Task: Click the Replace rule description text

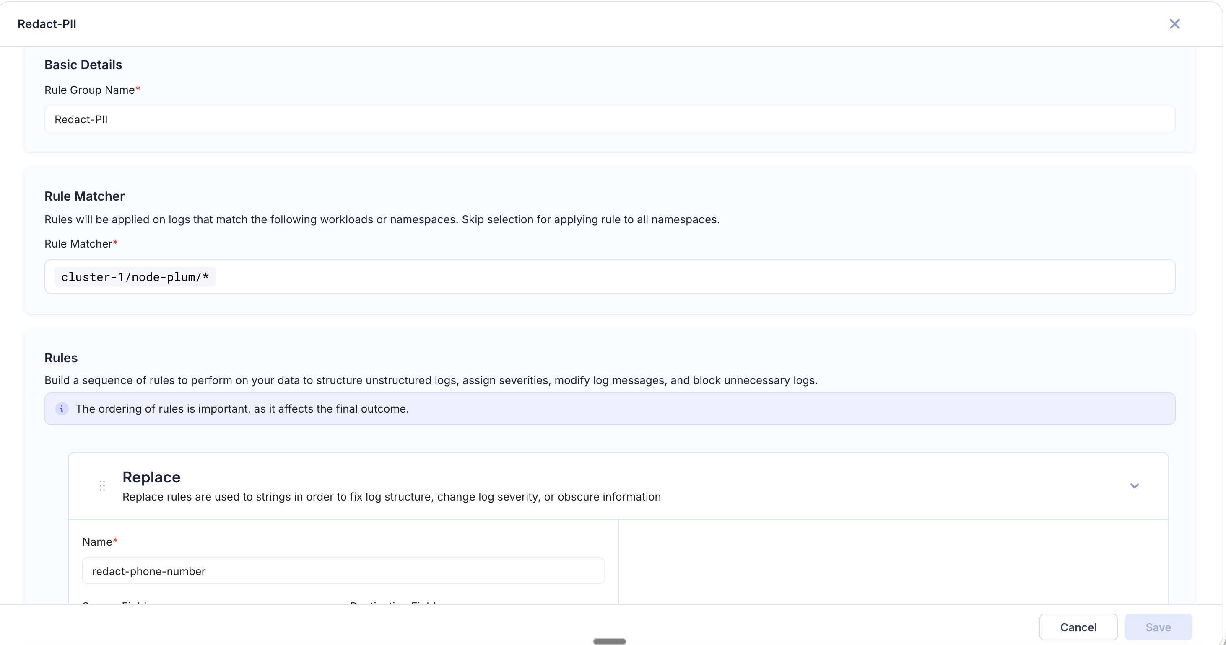Action: tap(391, 497)
